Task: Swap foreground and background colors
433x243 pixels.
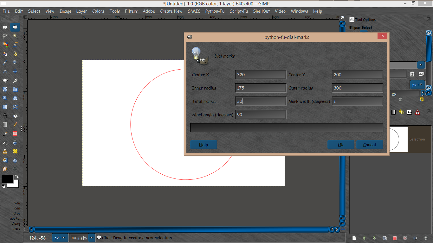Action: pyautogui.click(x=16, y=177)
